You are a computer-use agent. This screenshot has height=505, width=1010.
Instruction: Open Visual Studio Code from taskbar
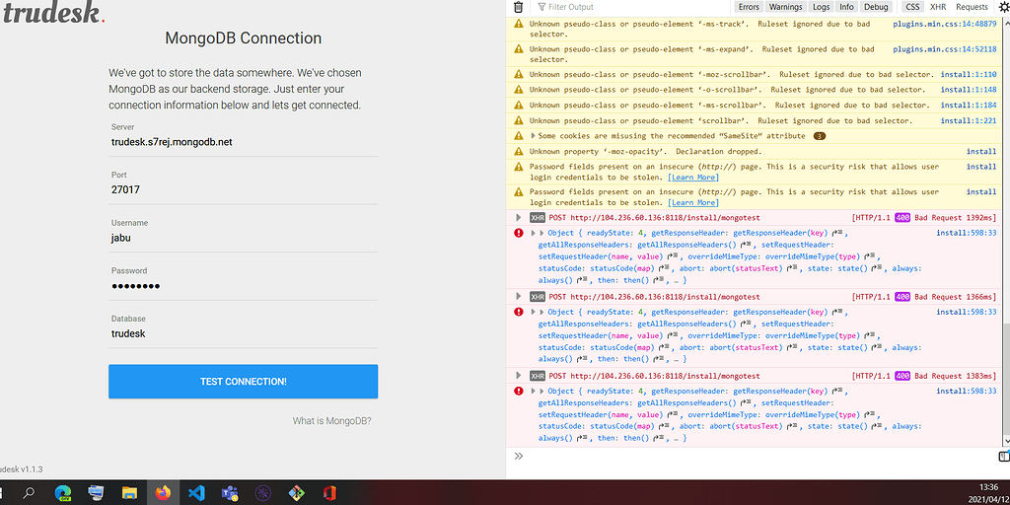(x=195, y=492)
